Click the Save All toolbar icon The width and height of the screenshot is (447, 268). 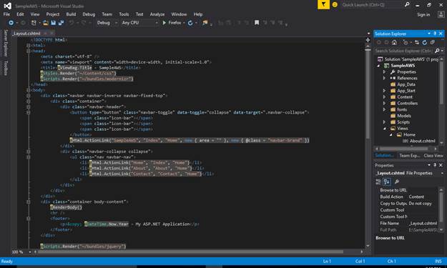click(x=61, y=22)
